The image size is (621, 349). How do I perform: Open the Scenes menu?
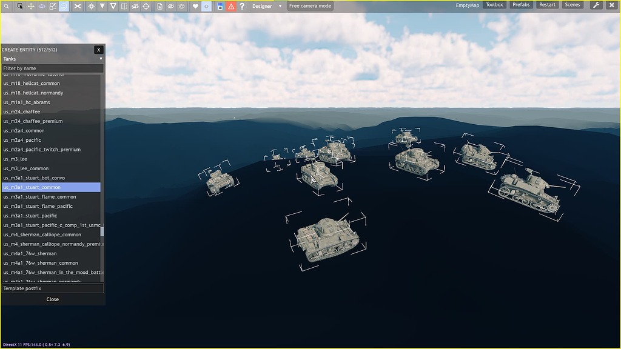click(x=572, y=4)
